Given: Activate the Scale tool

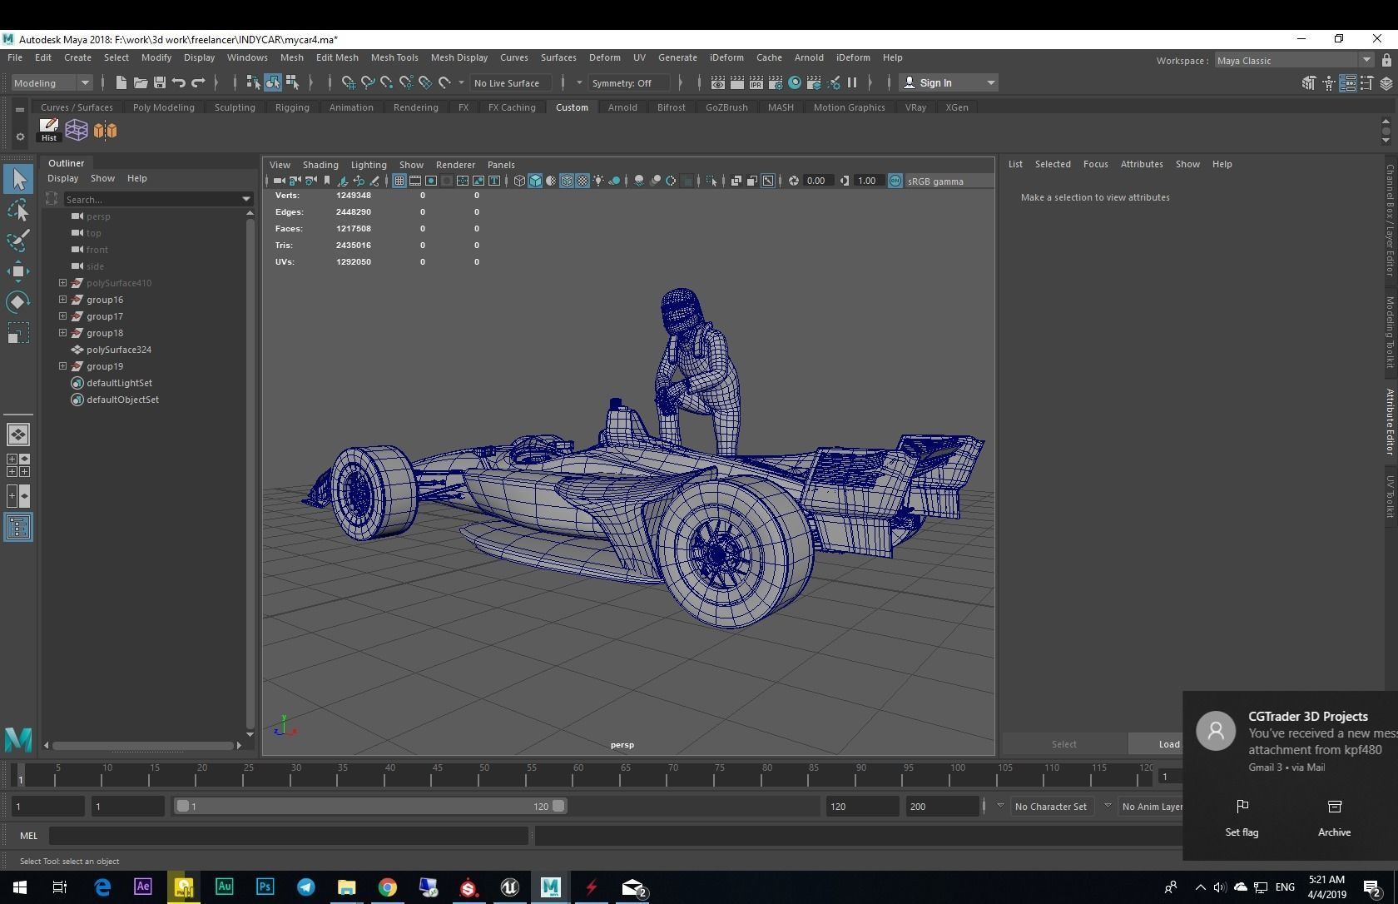Looking at the screenshot, I should click(18, 332).
